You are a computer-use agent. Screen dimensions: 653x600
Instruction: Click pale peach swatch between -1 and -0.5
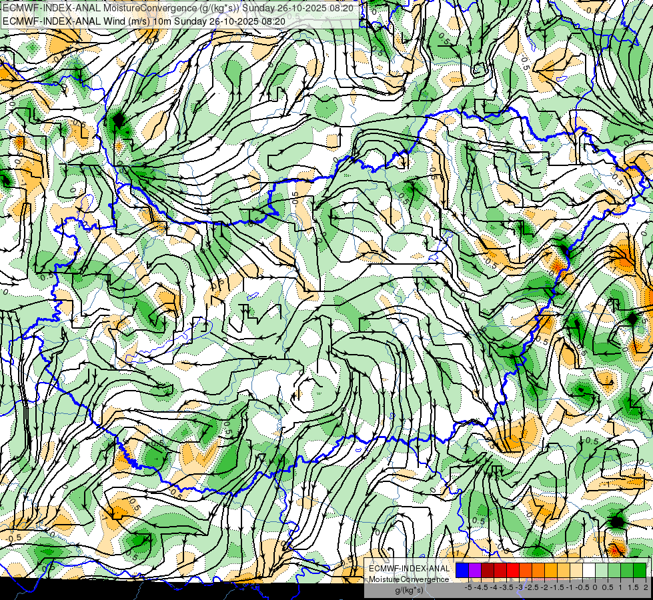(x=576, y=571)
